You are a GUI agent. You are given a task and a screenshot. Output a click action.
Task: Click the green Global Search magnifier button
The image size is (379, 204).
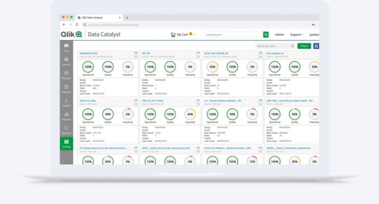click(x=266, y=34)
